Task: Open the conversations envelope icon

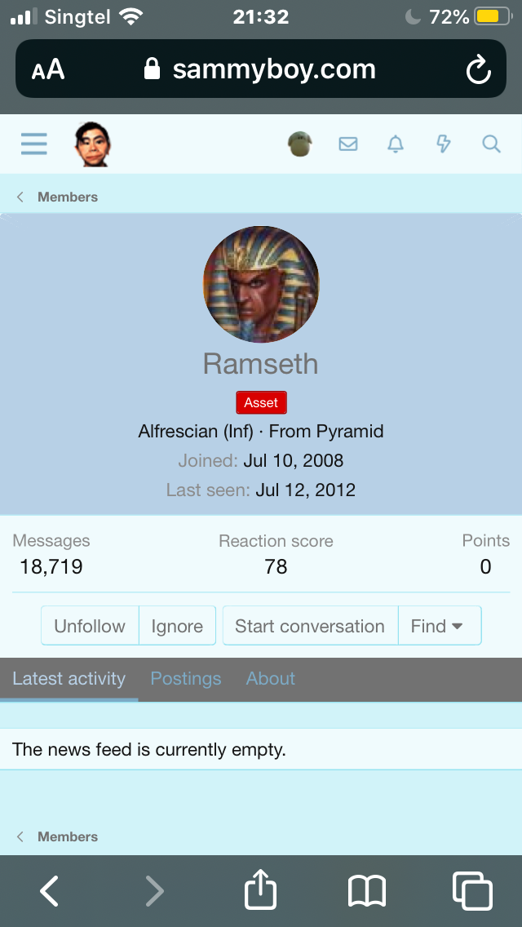Action: pos(348,144)
